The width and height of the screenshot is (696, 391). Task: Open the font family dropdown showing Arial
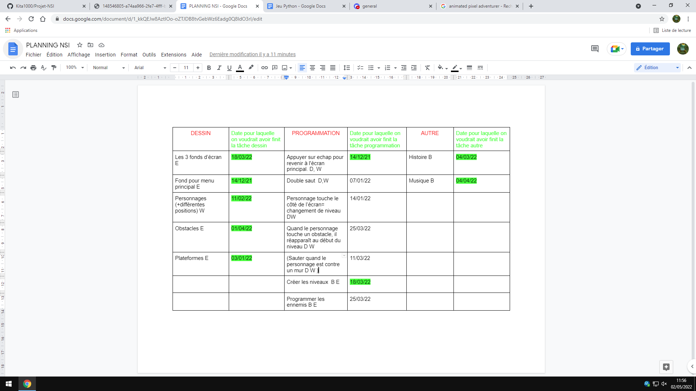[149, 68]
